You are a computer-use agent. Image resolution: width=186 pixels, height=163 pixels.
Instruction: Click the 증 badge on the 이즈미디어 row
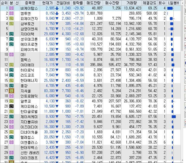click(11, 127)
